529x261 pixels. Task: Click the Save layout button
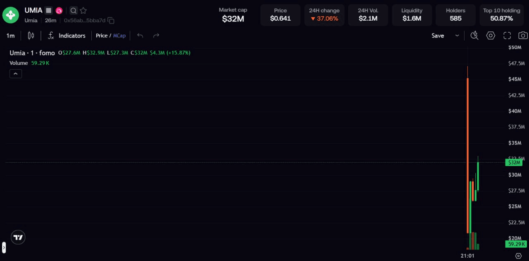[438, 36]
